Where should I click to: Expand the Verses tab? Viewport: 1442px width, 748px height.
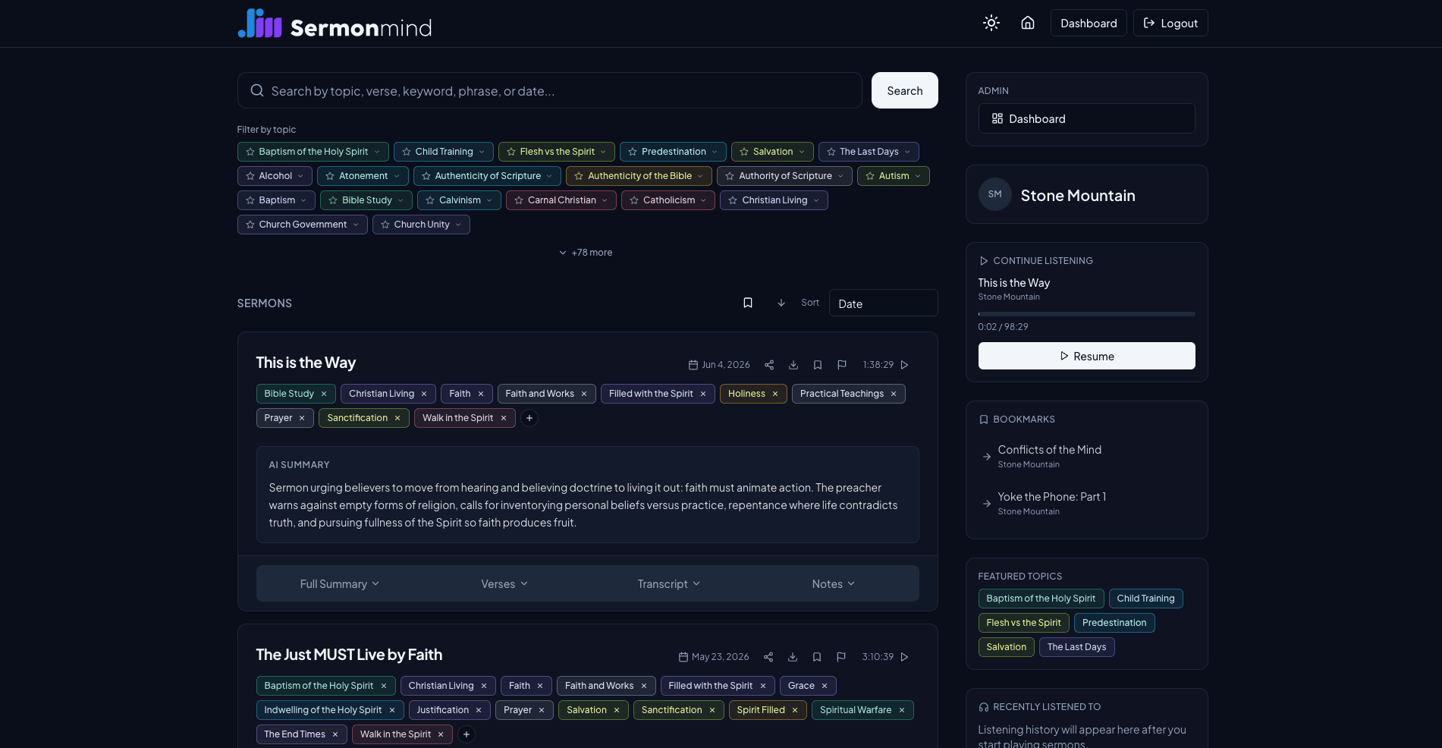(x=504, y=583)
